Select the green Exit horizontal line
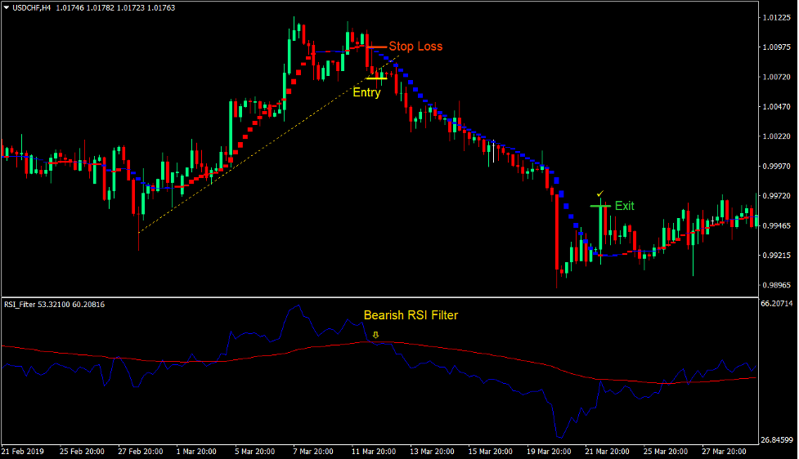The image size is (799, 459). pyautogui.click(x=600, y=206)
